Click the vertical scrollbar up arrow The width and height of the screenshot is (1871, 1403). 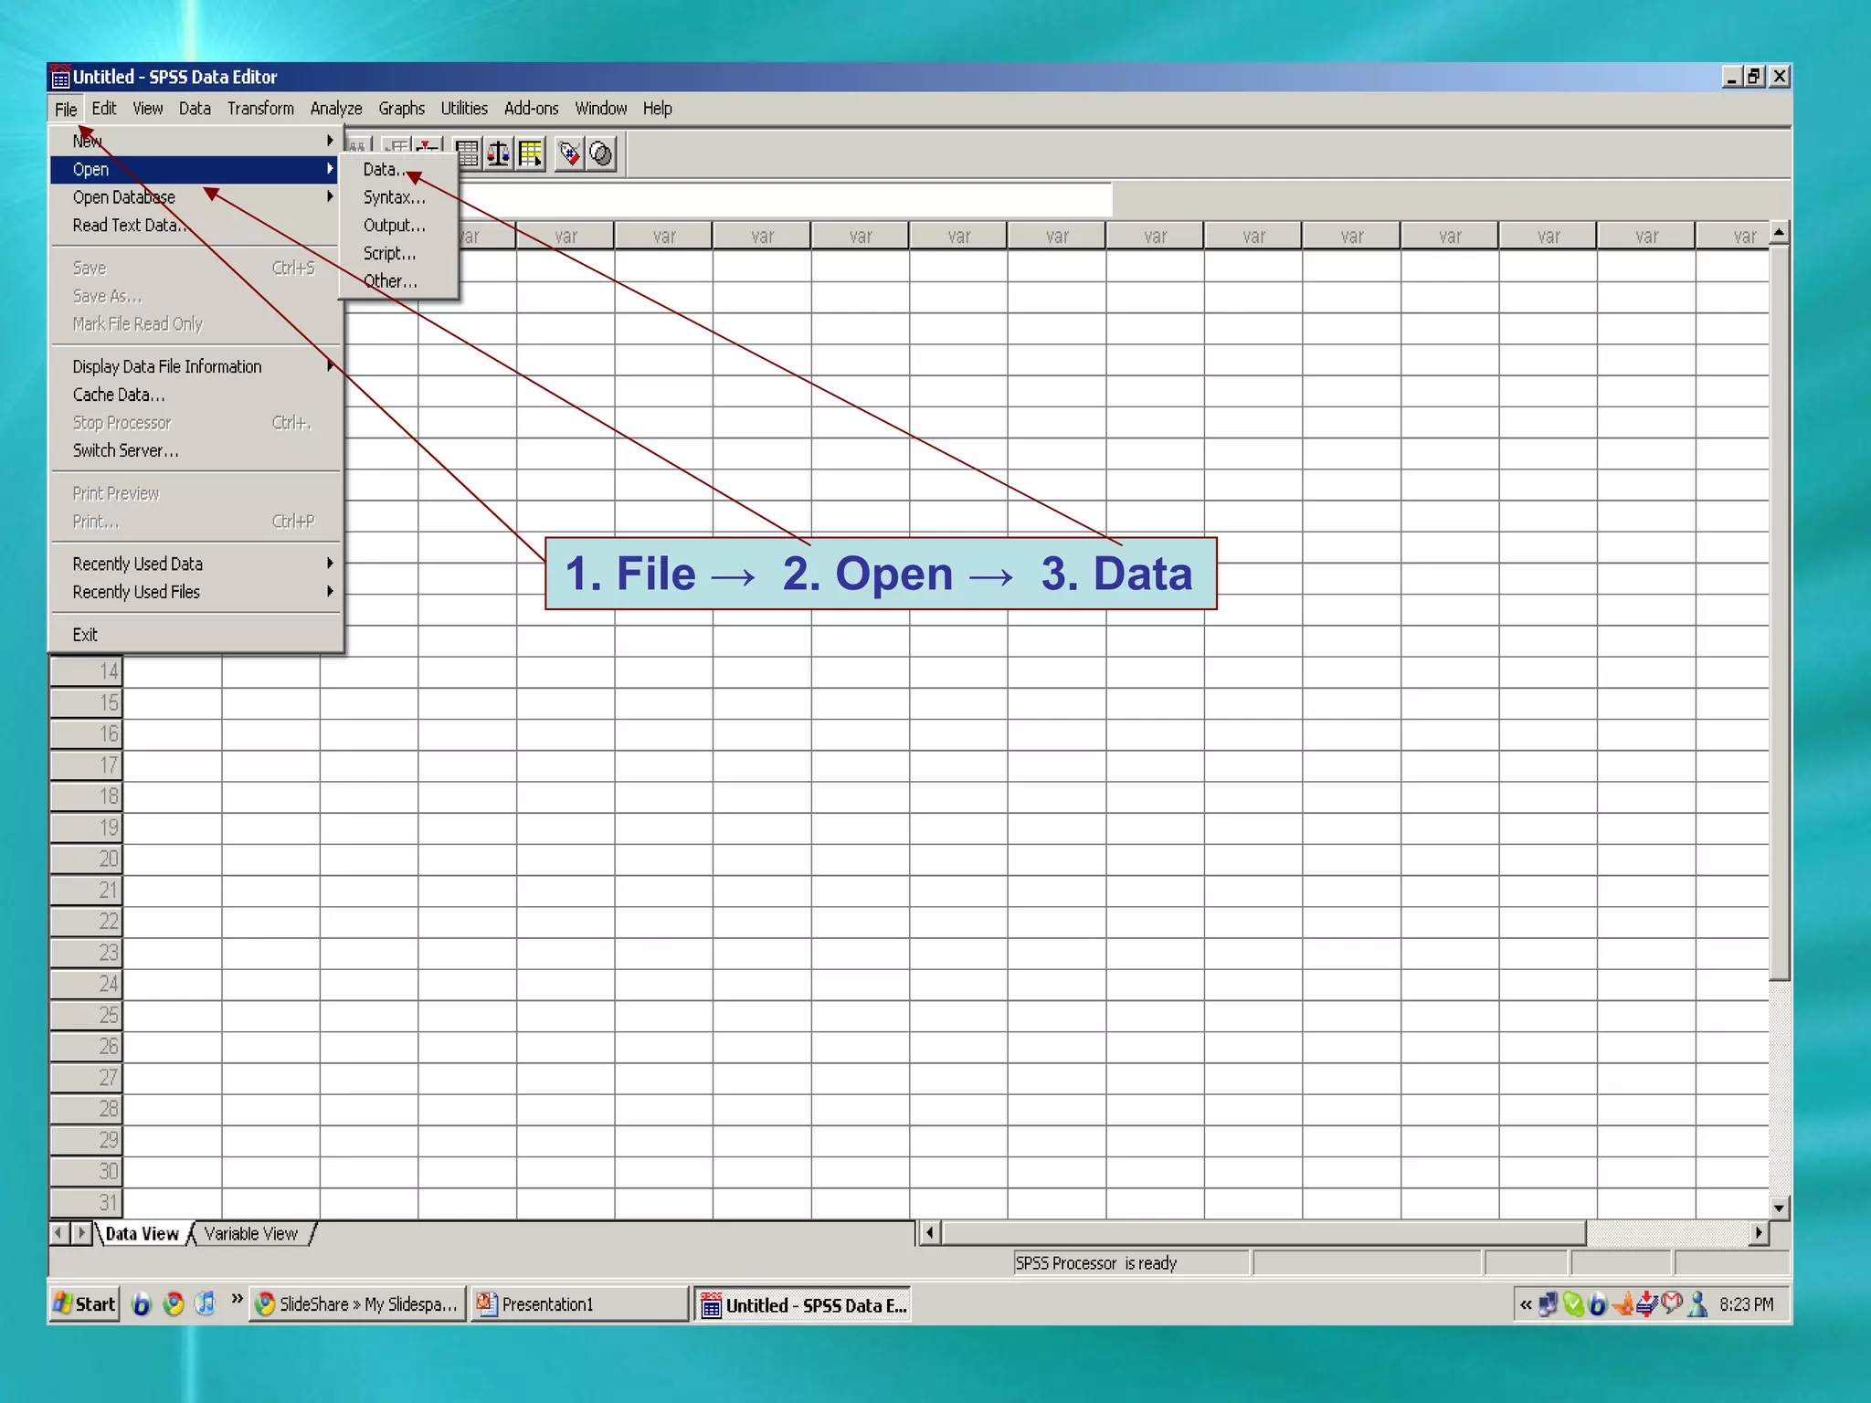pos(1779,233)
